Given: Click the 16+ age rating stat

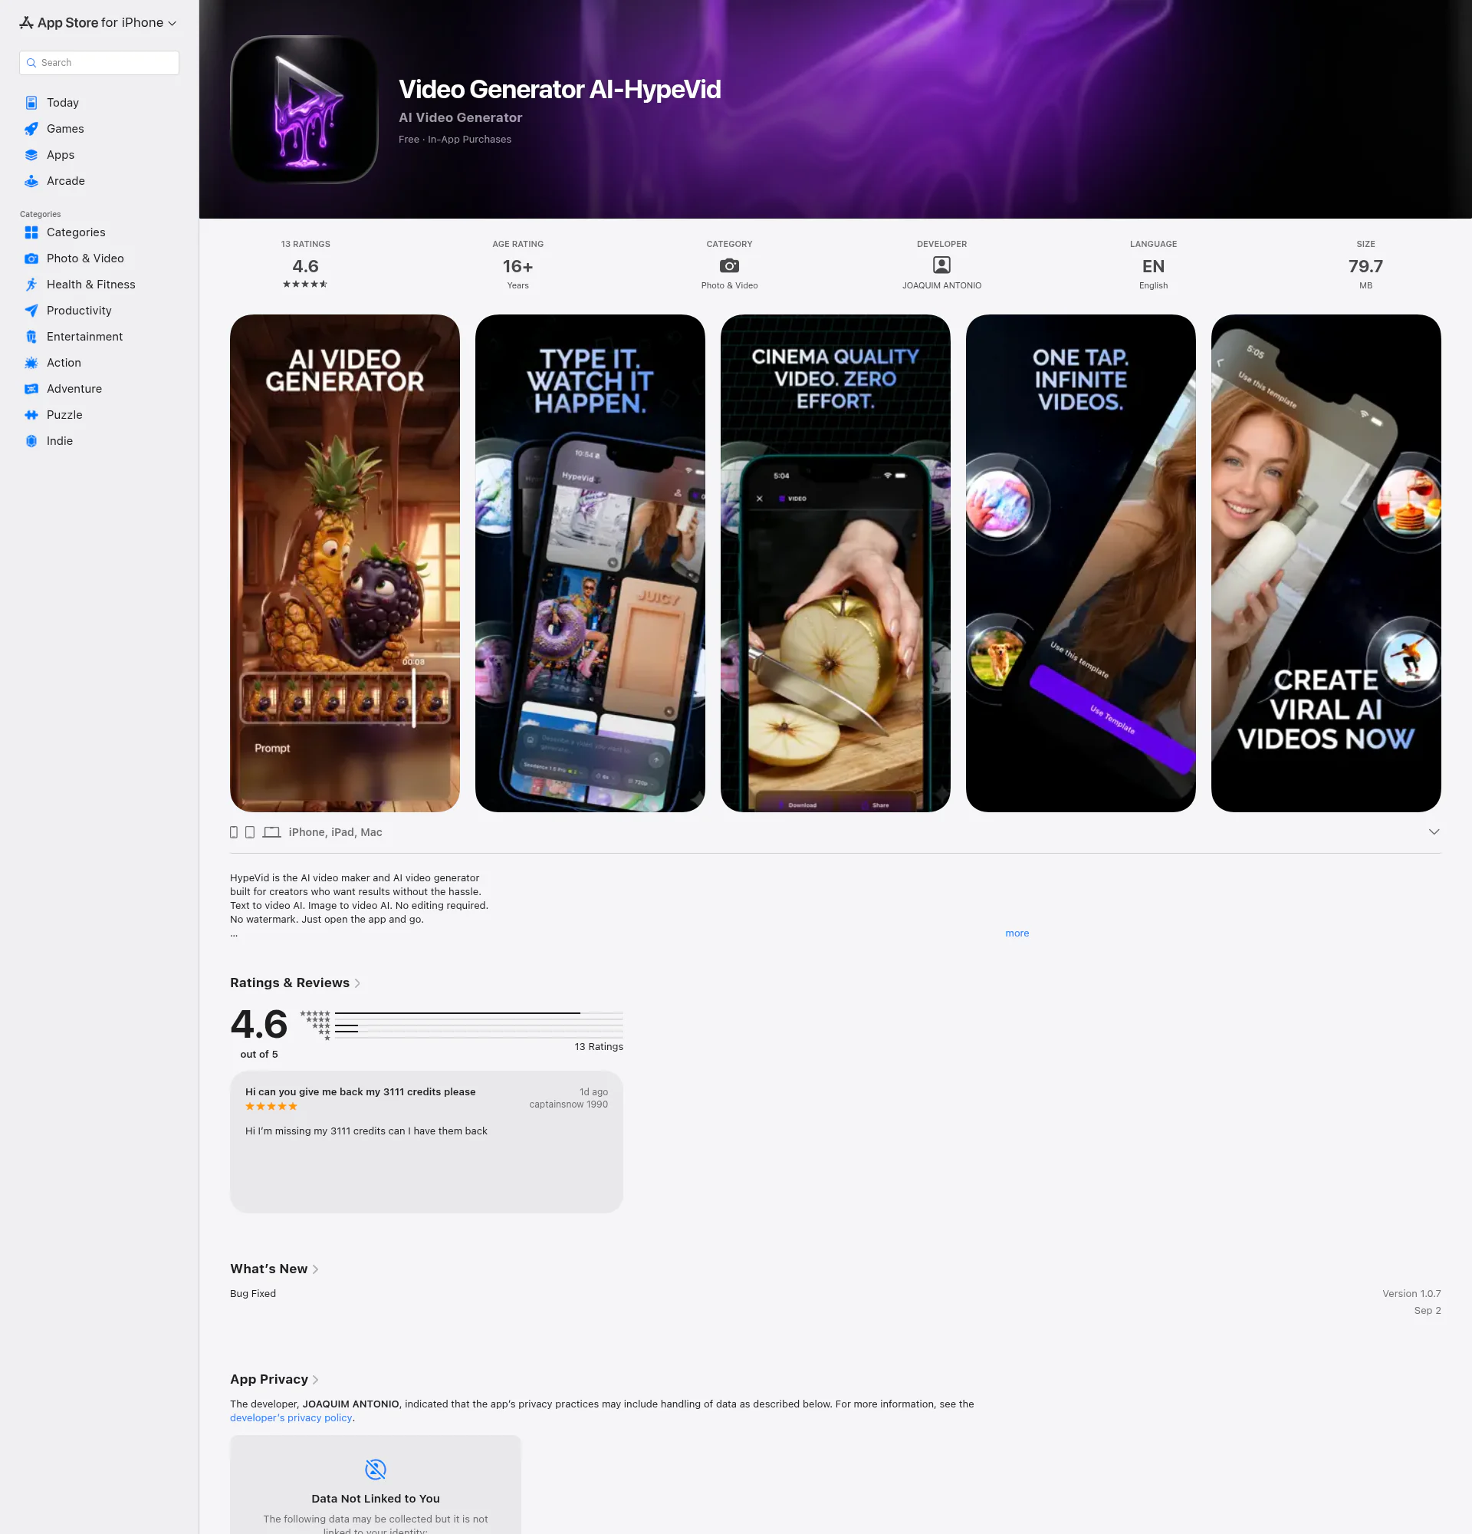Looking at the screenshot, I should pyautogui.click(x=517, y=266).
